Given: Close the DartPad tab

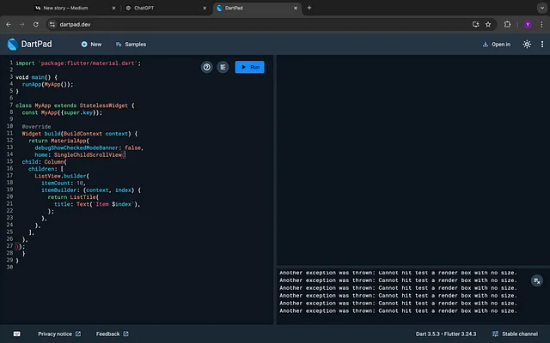Looking at the screenshot, I should pyautogui.click(x=296, y=8).
